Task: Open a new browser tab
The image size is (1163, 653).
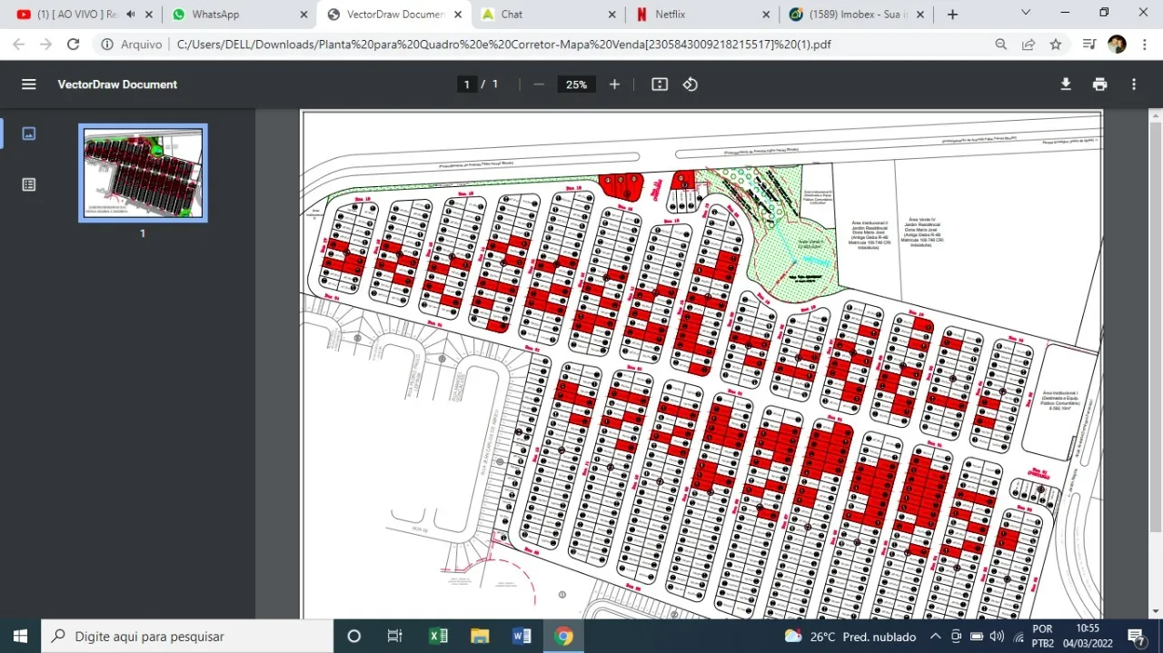Action: [952, 15]
